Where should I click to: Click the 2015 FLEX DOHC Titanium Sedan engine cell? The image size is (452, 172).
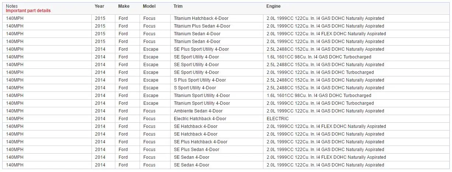point(326,34)
